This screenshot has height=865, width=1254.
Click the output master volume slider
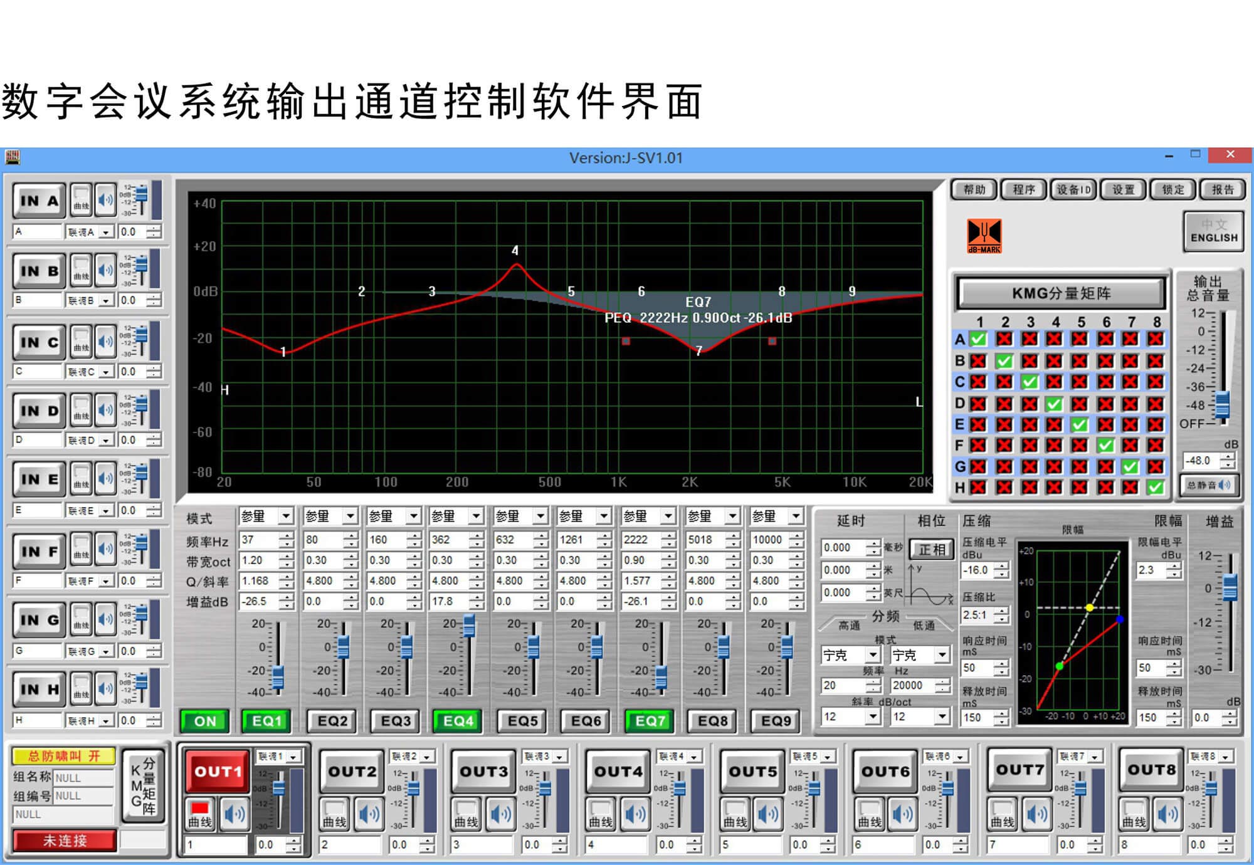pos(1222,404)
